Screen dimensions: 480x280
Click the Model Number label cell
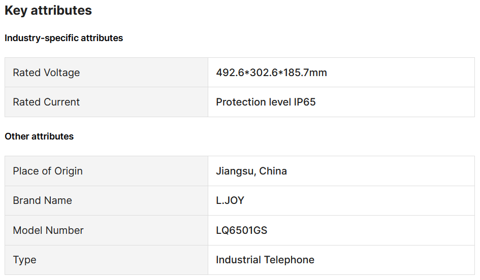[106, 230]
